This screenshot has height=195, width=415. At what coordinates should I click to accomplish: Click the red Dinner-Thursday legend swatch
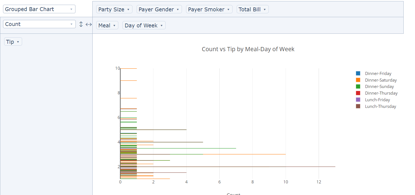coord(358,93)
